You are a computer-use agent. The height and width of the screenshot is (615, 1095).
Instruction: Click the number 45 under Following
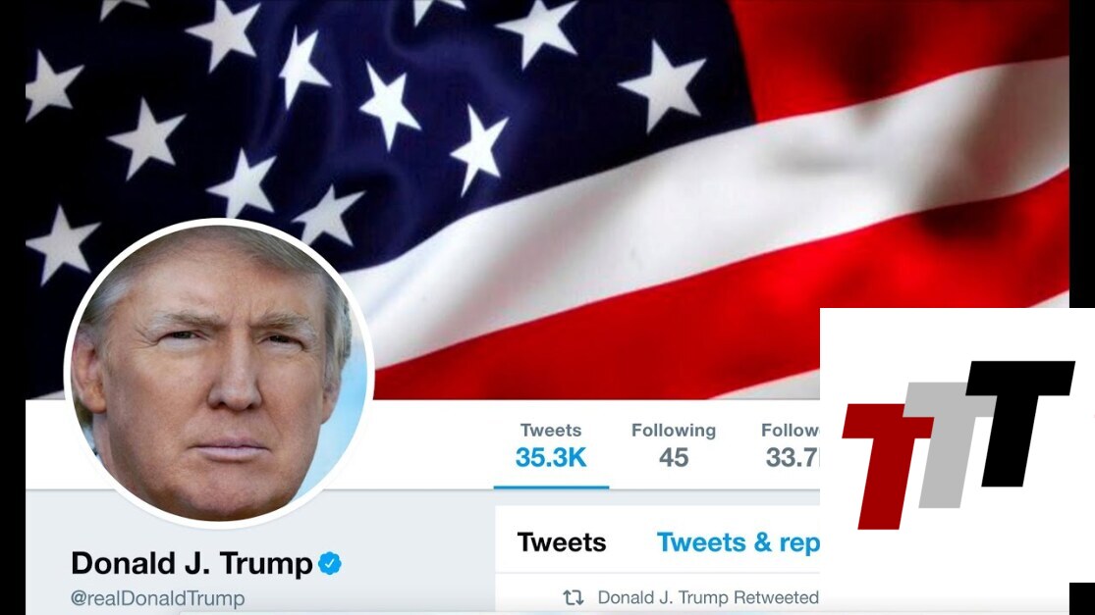[674, 458]
